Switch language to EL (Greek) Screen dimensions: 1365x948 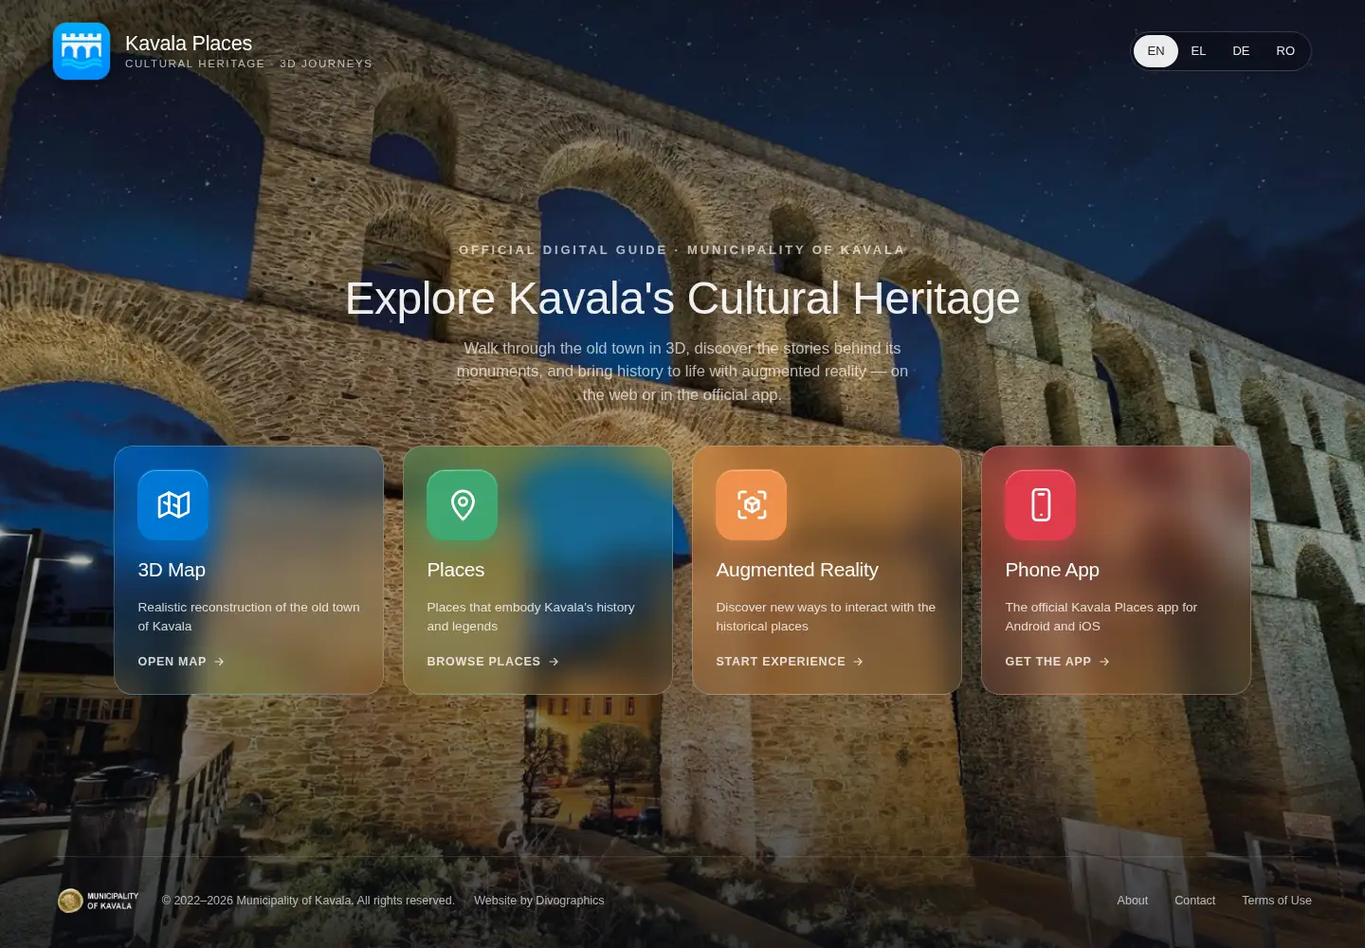pyautogui.click(x=1198, y=51)
